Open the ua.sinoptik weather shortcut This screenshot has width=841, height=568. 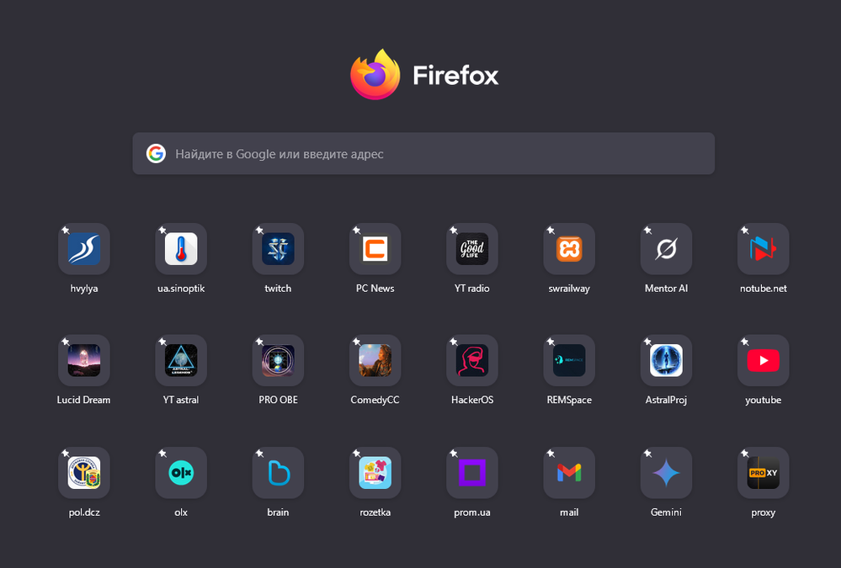tap(181, 249)
